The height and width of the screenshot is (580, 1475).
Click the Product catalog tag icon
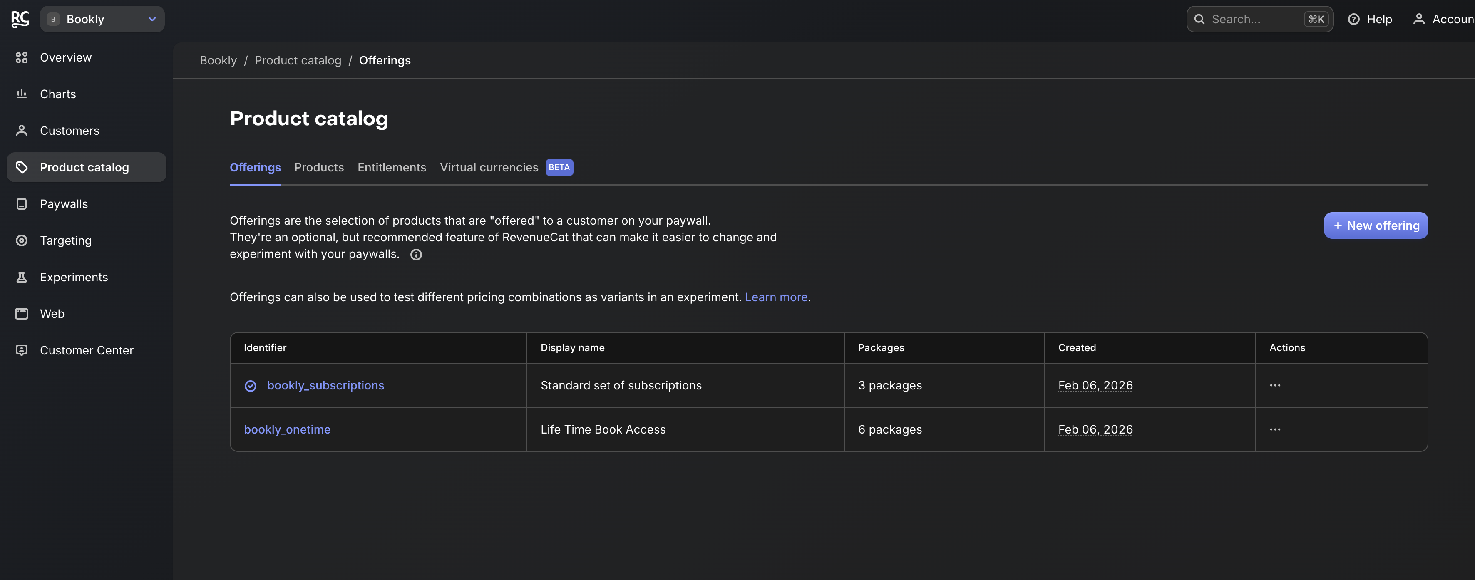[22, 167]
